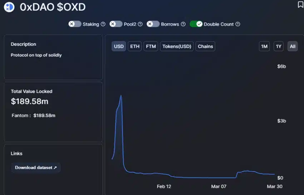304x195 pixels.
Task: Open the Double Count help question-mark icon
Action: [238, 24]
